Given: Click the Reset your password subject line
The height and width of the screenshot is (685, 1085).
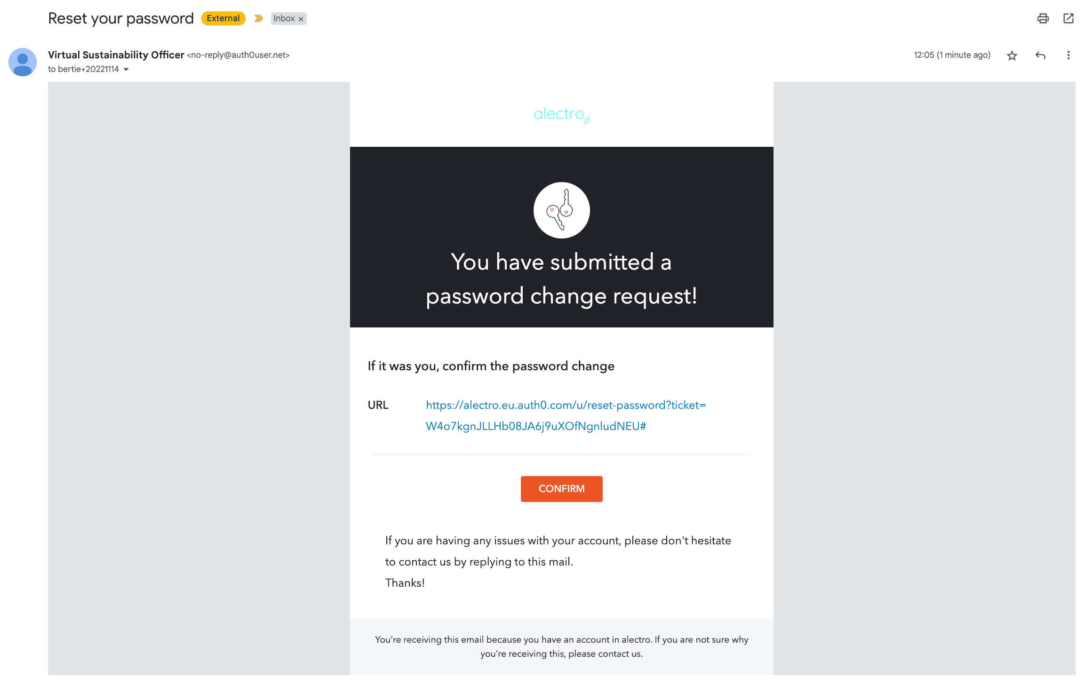Looking at the screenshot, I should pyautogui.click(x=121, y=18).
